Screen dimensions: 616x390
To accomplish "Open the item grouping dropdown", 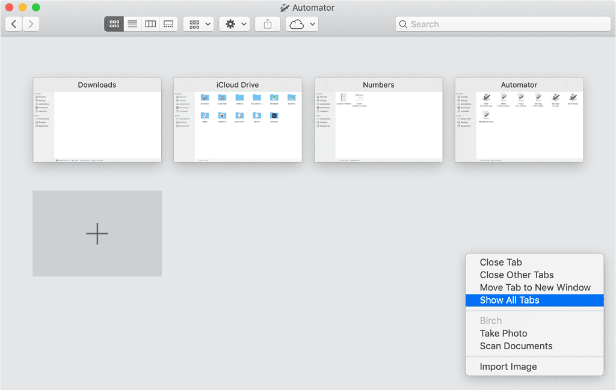I will pos(198,23).
